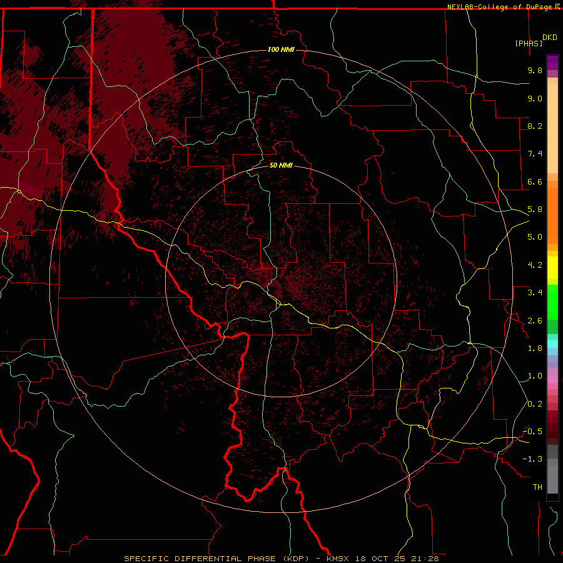Click the 8.2 value on the color scale
The image size is (563, 563).
pos(535,126)
